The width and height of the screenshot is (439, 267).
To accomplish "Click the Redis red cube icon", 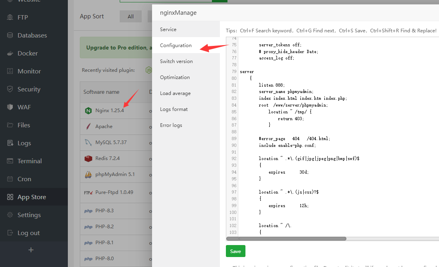I will (88, 158).
